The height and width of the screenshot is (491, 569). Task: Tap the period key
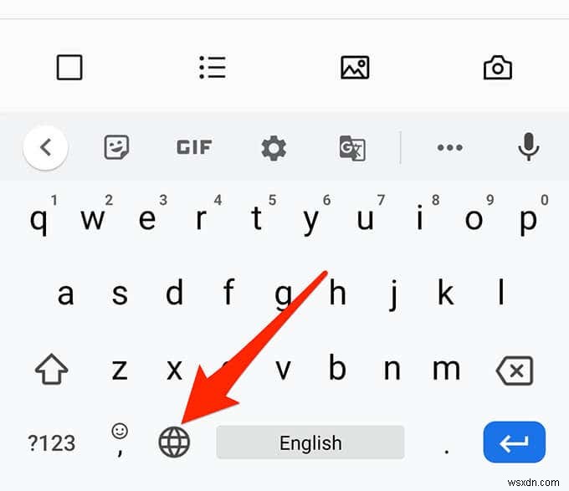tap(447, 452)
